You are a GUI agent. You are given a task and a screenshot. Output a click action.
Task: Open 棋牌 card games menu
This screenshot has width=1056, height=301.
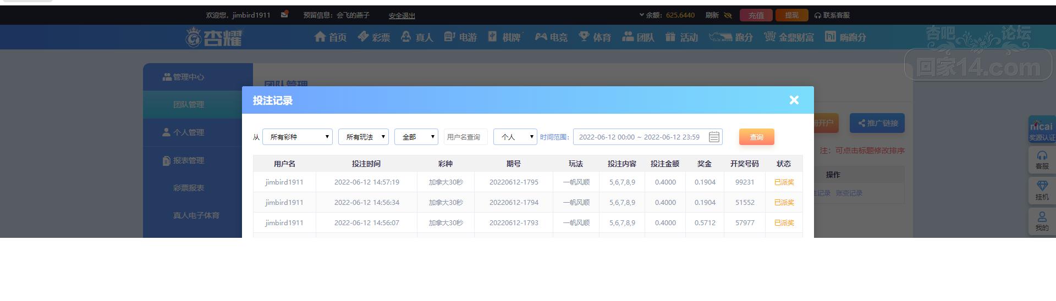pos(504,37)
